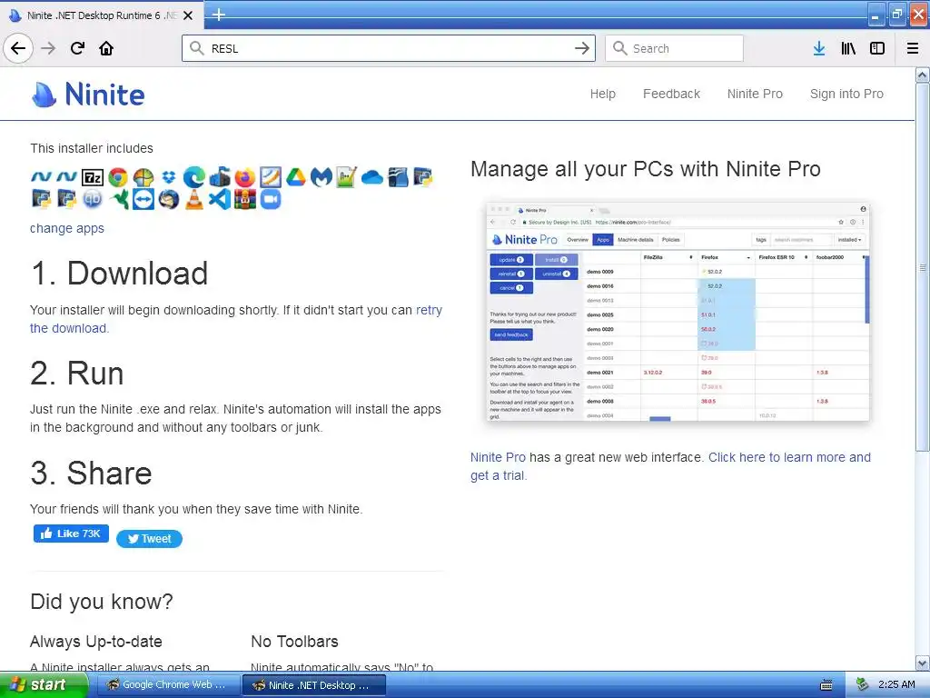The height and width of the screenshot is (698, 930).
Task: Open the browser library icon
Action: point(849,48)
